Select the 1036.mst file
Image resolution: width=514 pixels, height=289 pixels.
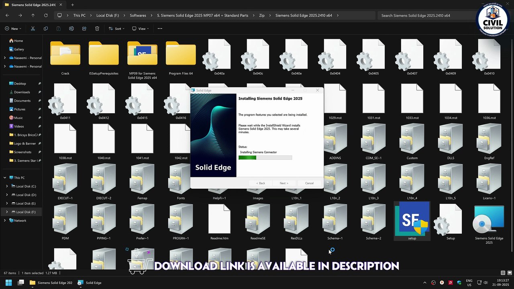click(489, 101)
